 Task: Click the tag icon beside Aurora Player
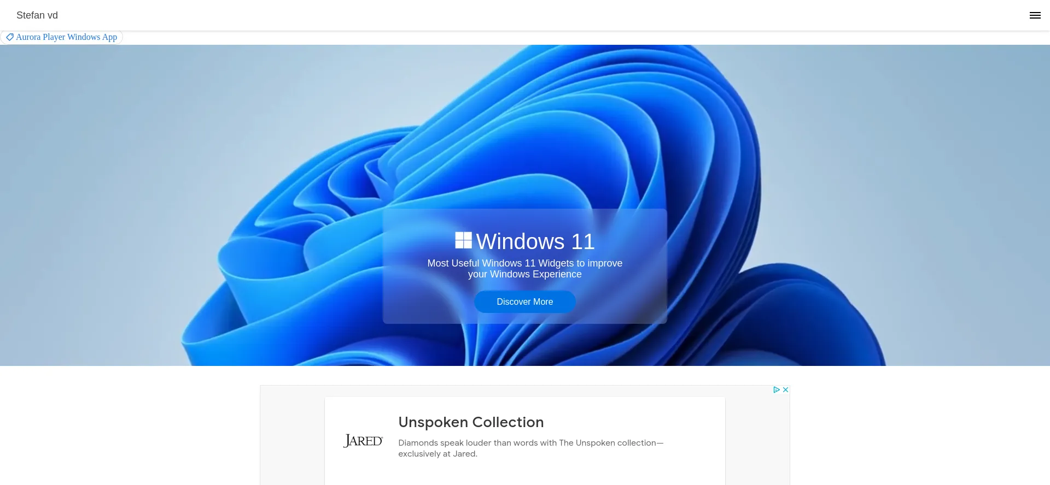[10, 37]
